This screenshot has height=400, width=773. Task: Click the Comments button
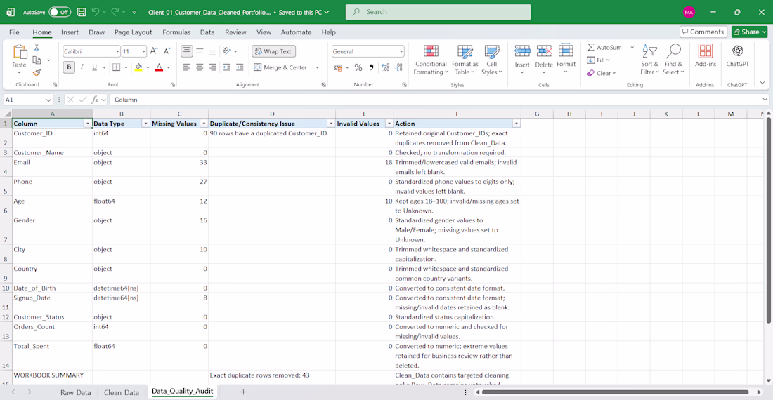coord(703,32)
